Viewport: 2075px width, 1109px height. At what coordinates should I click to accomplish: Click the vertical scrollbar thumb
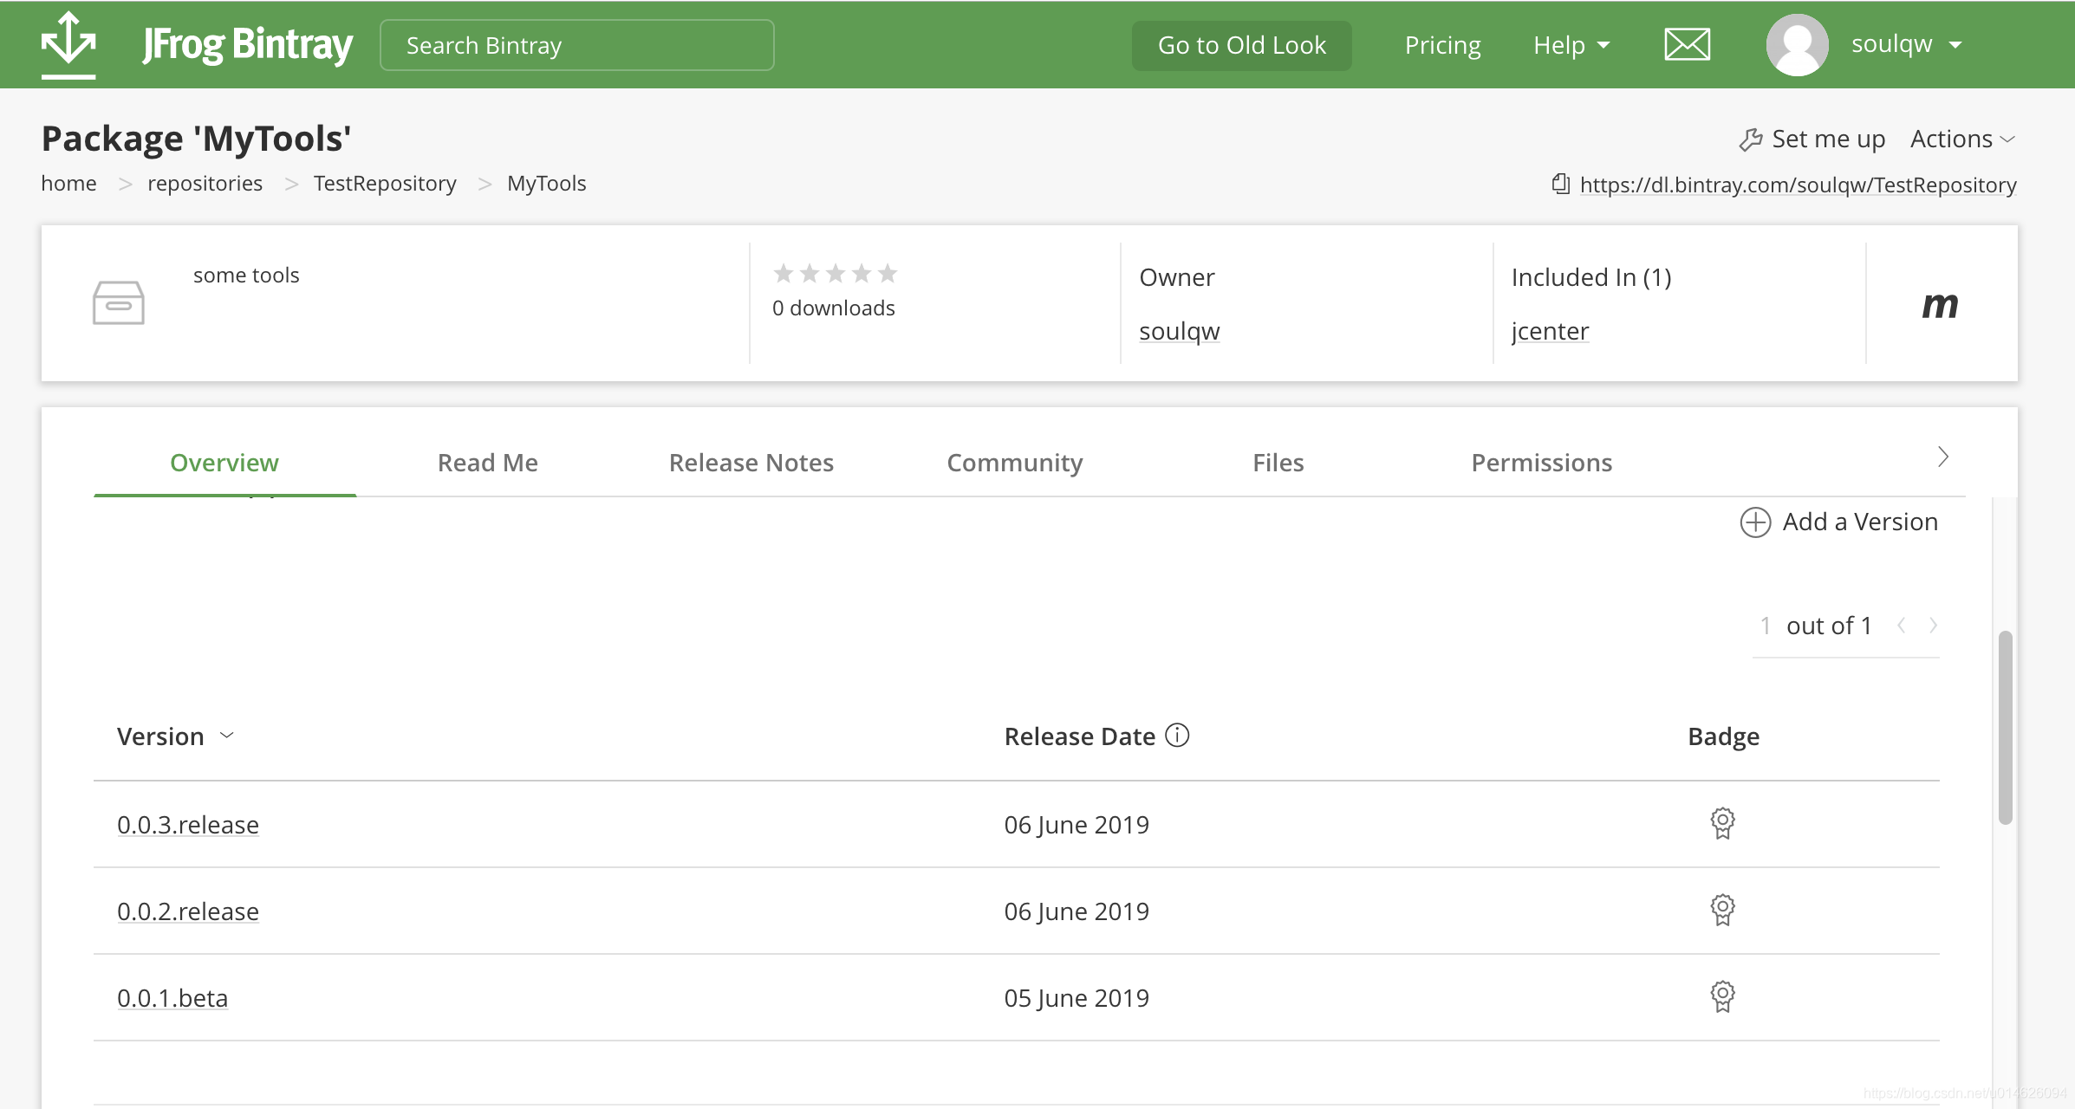click(x=2005, y=728)
